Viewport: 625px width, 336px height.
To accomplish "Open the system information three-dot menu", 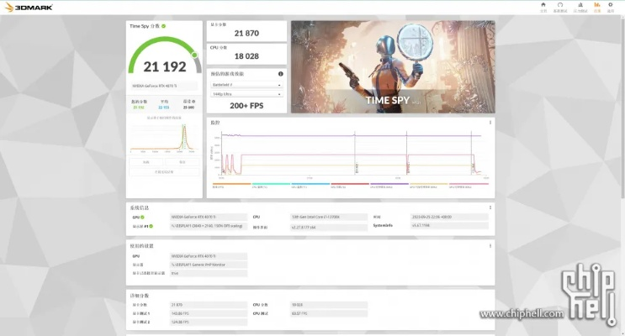I will tap(490, 207).
